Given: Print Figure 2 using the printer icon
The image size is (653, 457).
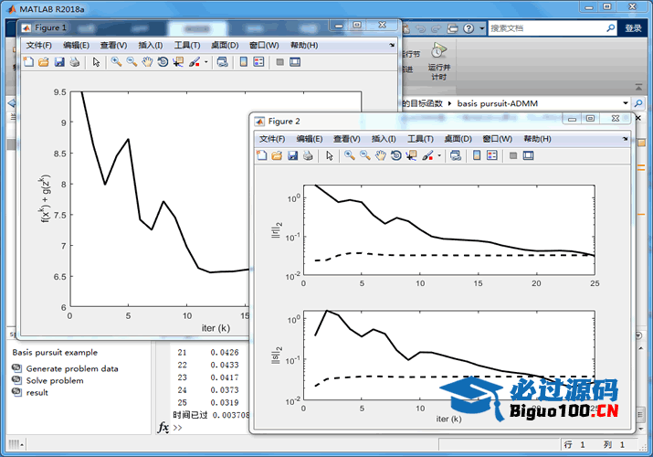Looking at the screenshot, I should [308, 155].
